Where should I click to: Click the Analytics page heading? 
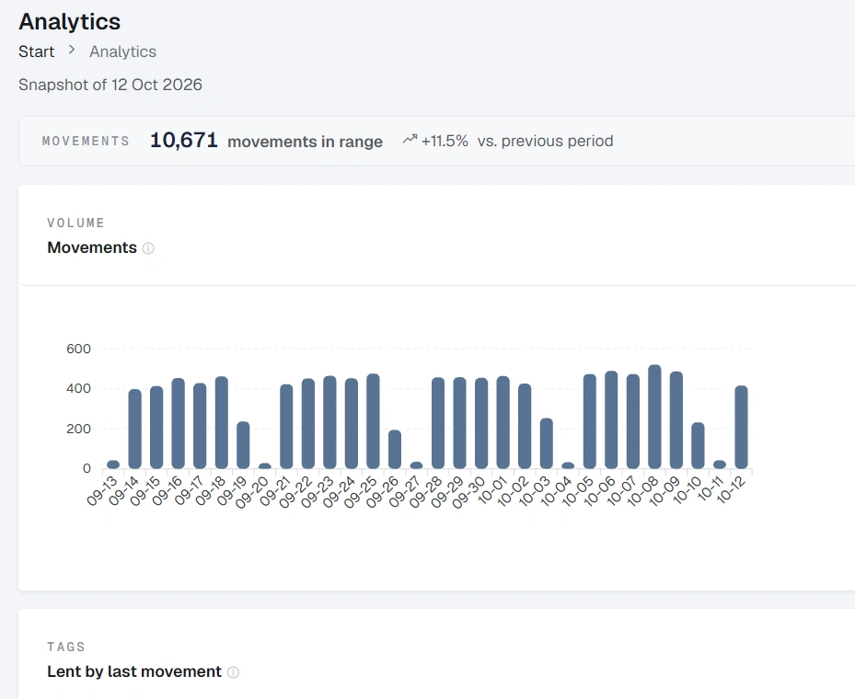click(x=70, y=22)
